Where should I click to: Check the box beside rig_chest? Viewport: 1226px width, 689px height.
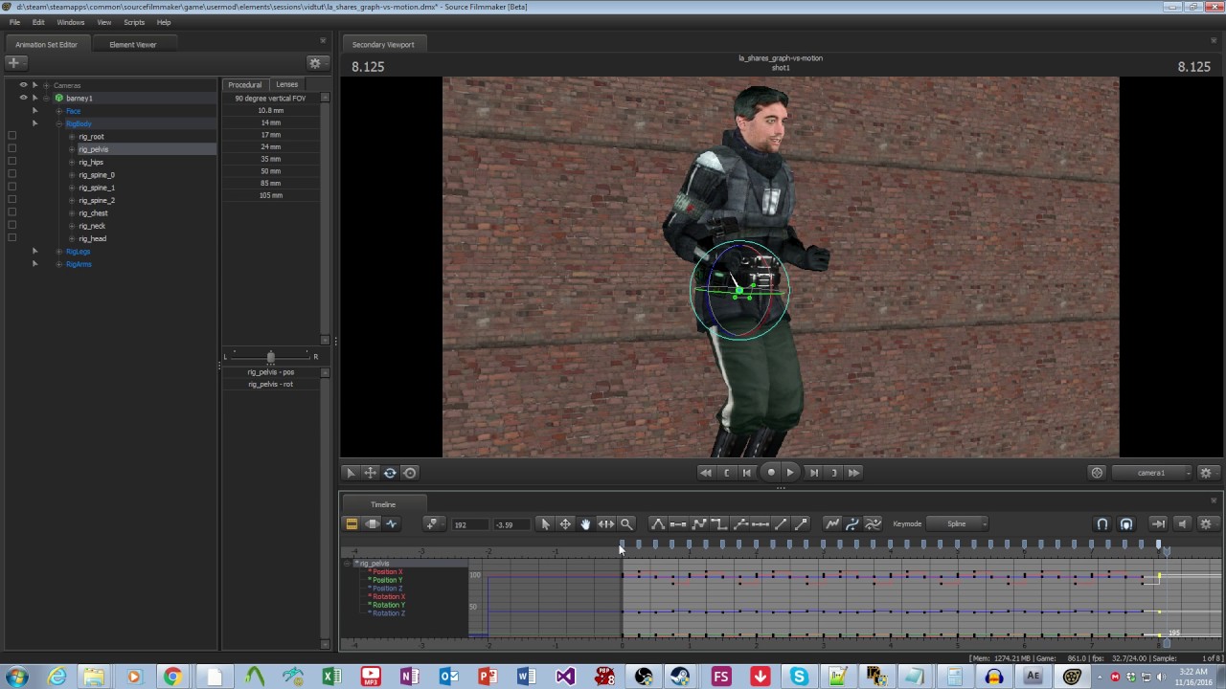[x=11, y=212]
